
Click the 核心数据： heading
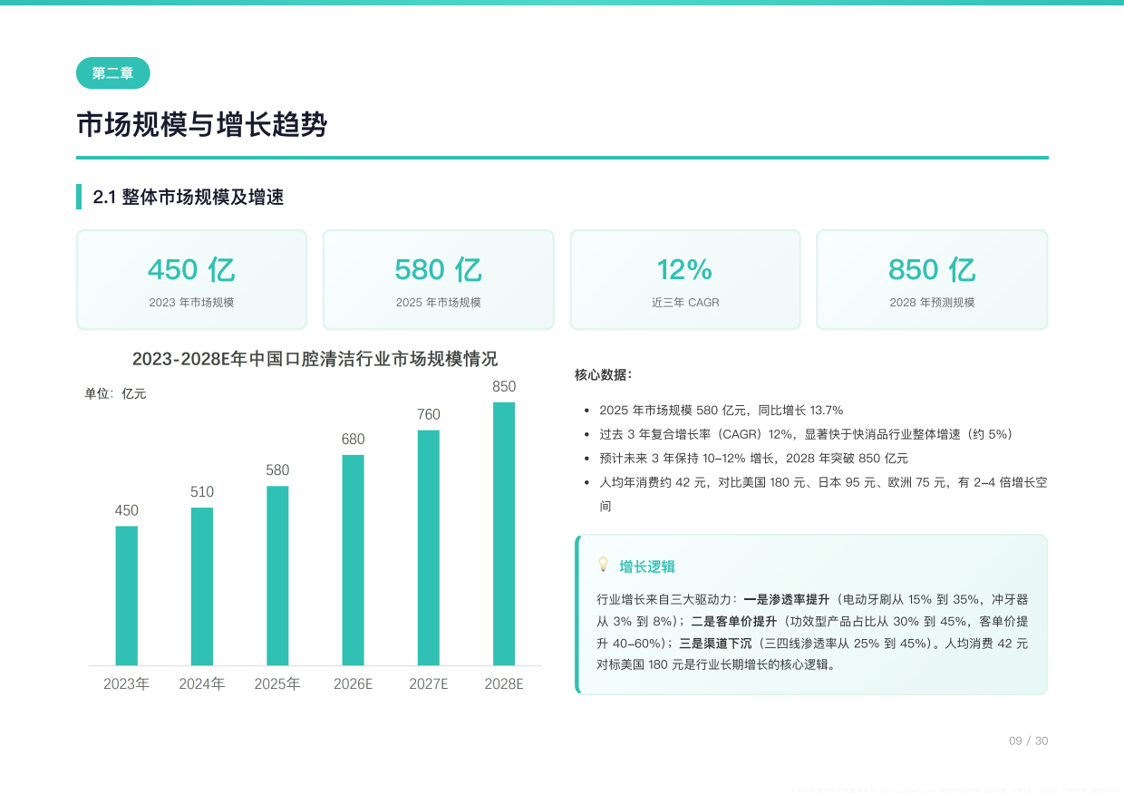coord(604,374)
